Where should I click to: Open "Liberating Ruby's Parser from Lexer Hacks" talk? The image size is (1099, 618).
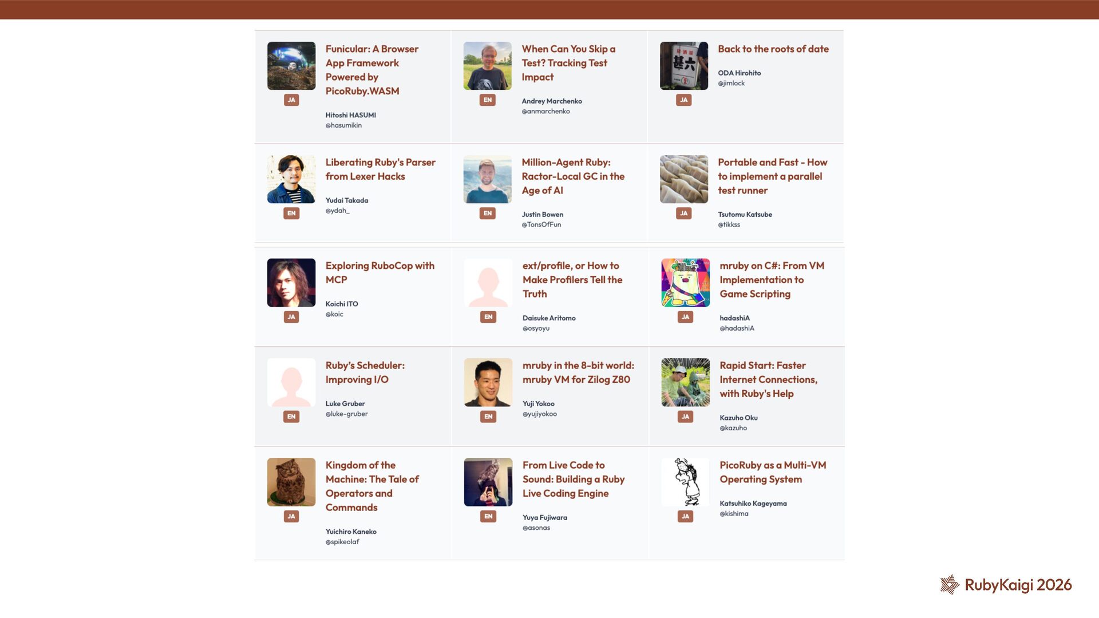(380, 169)
